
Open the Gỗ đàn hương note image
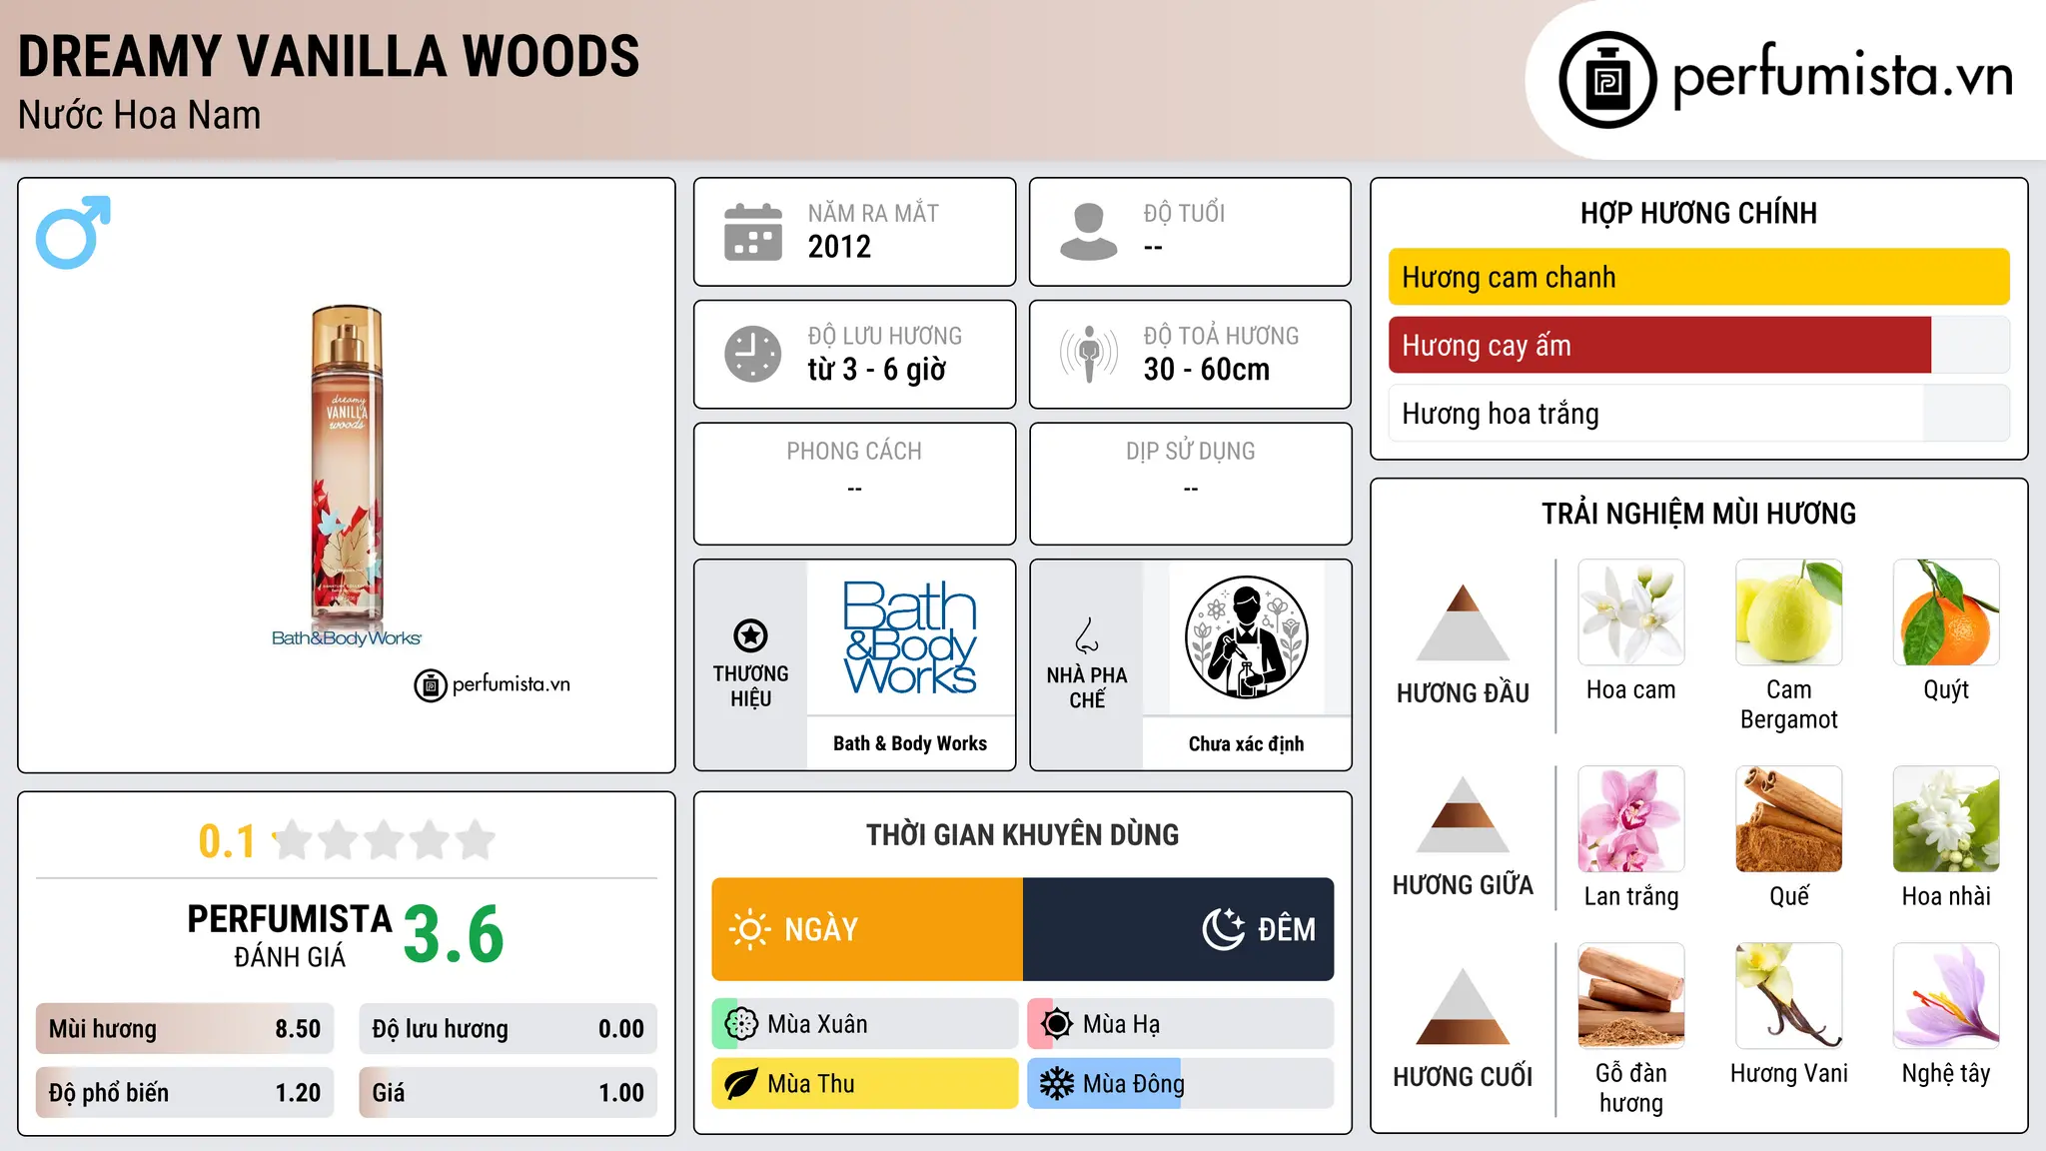point(1631,996)
